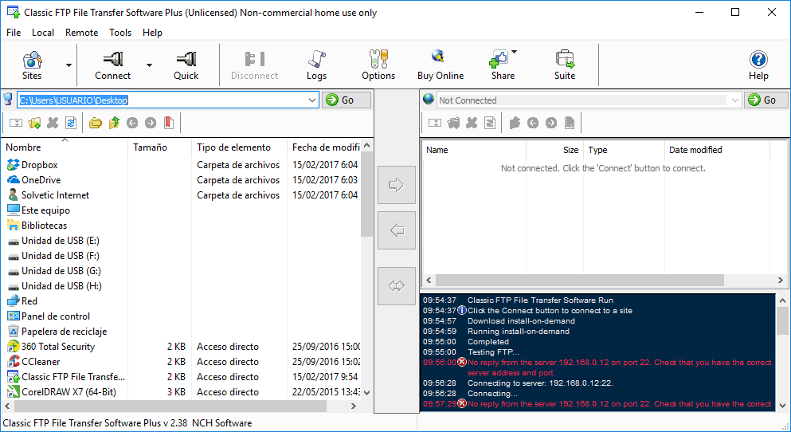Click the remote pane new folder icon
791x432 pixels.
click(453, 123)
